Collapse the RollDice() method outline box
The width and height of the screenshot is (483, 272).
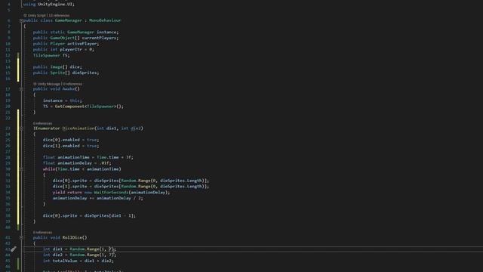[x=21, y=237]
